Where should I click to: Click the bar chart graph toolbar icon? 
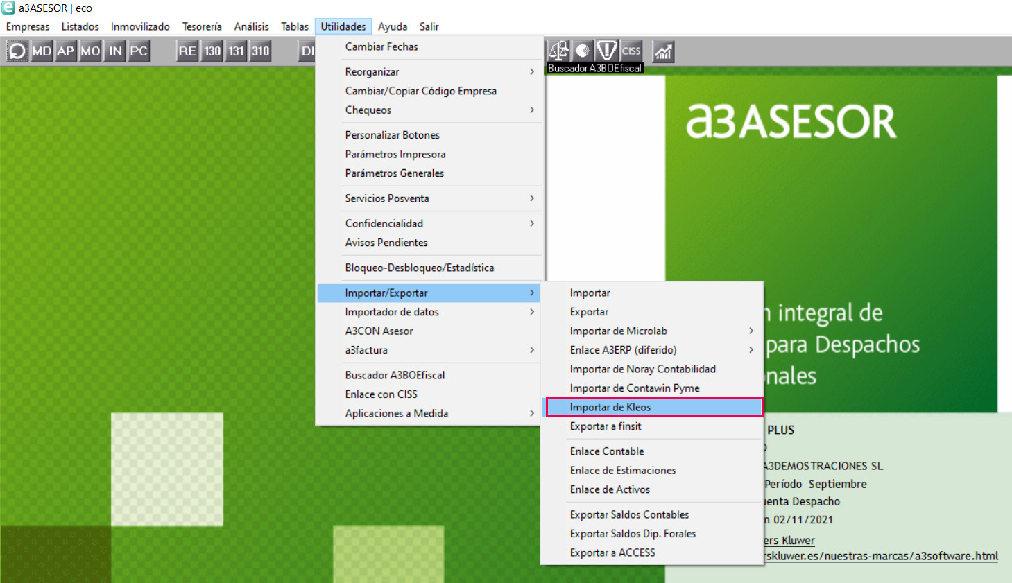point(664,51)
